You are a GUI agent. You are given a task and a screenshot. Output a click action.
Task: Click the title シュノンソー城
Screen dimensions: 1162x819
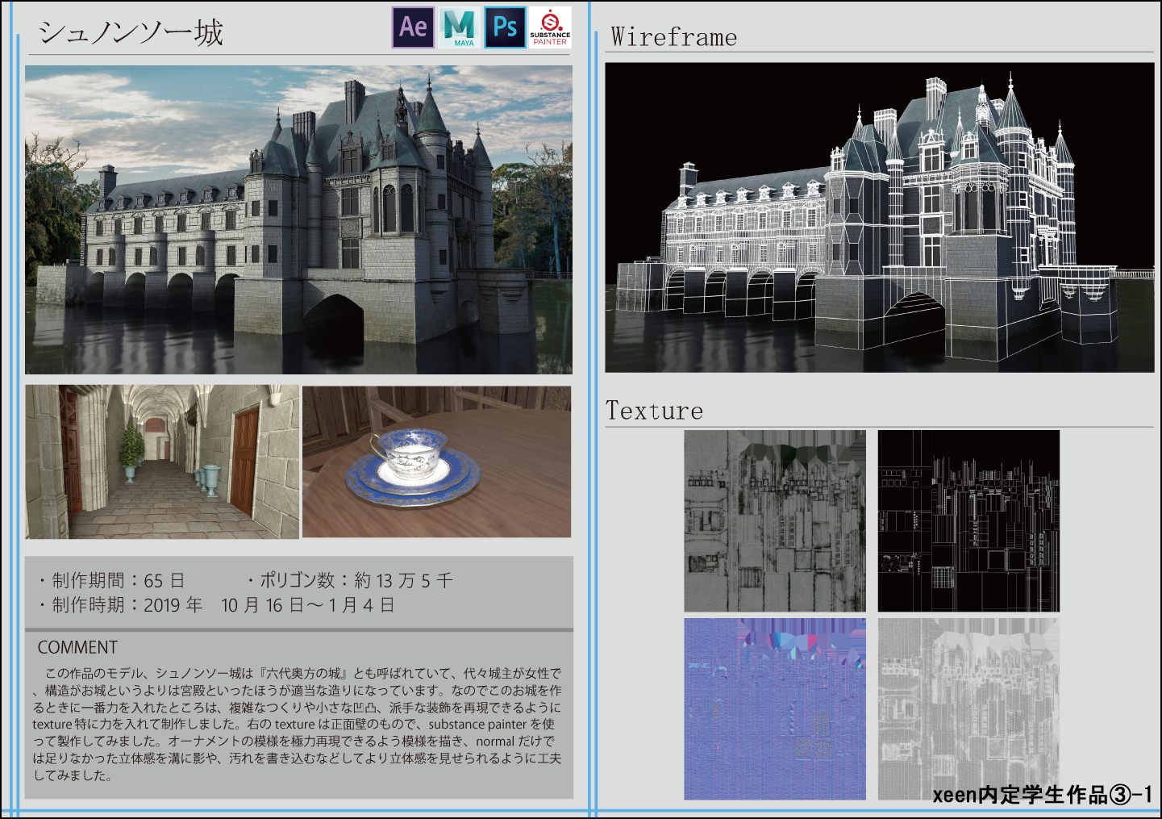[131, 32]
